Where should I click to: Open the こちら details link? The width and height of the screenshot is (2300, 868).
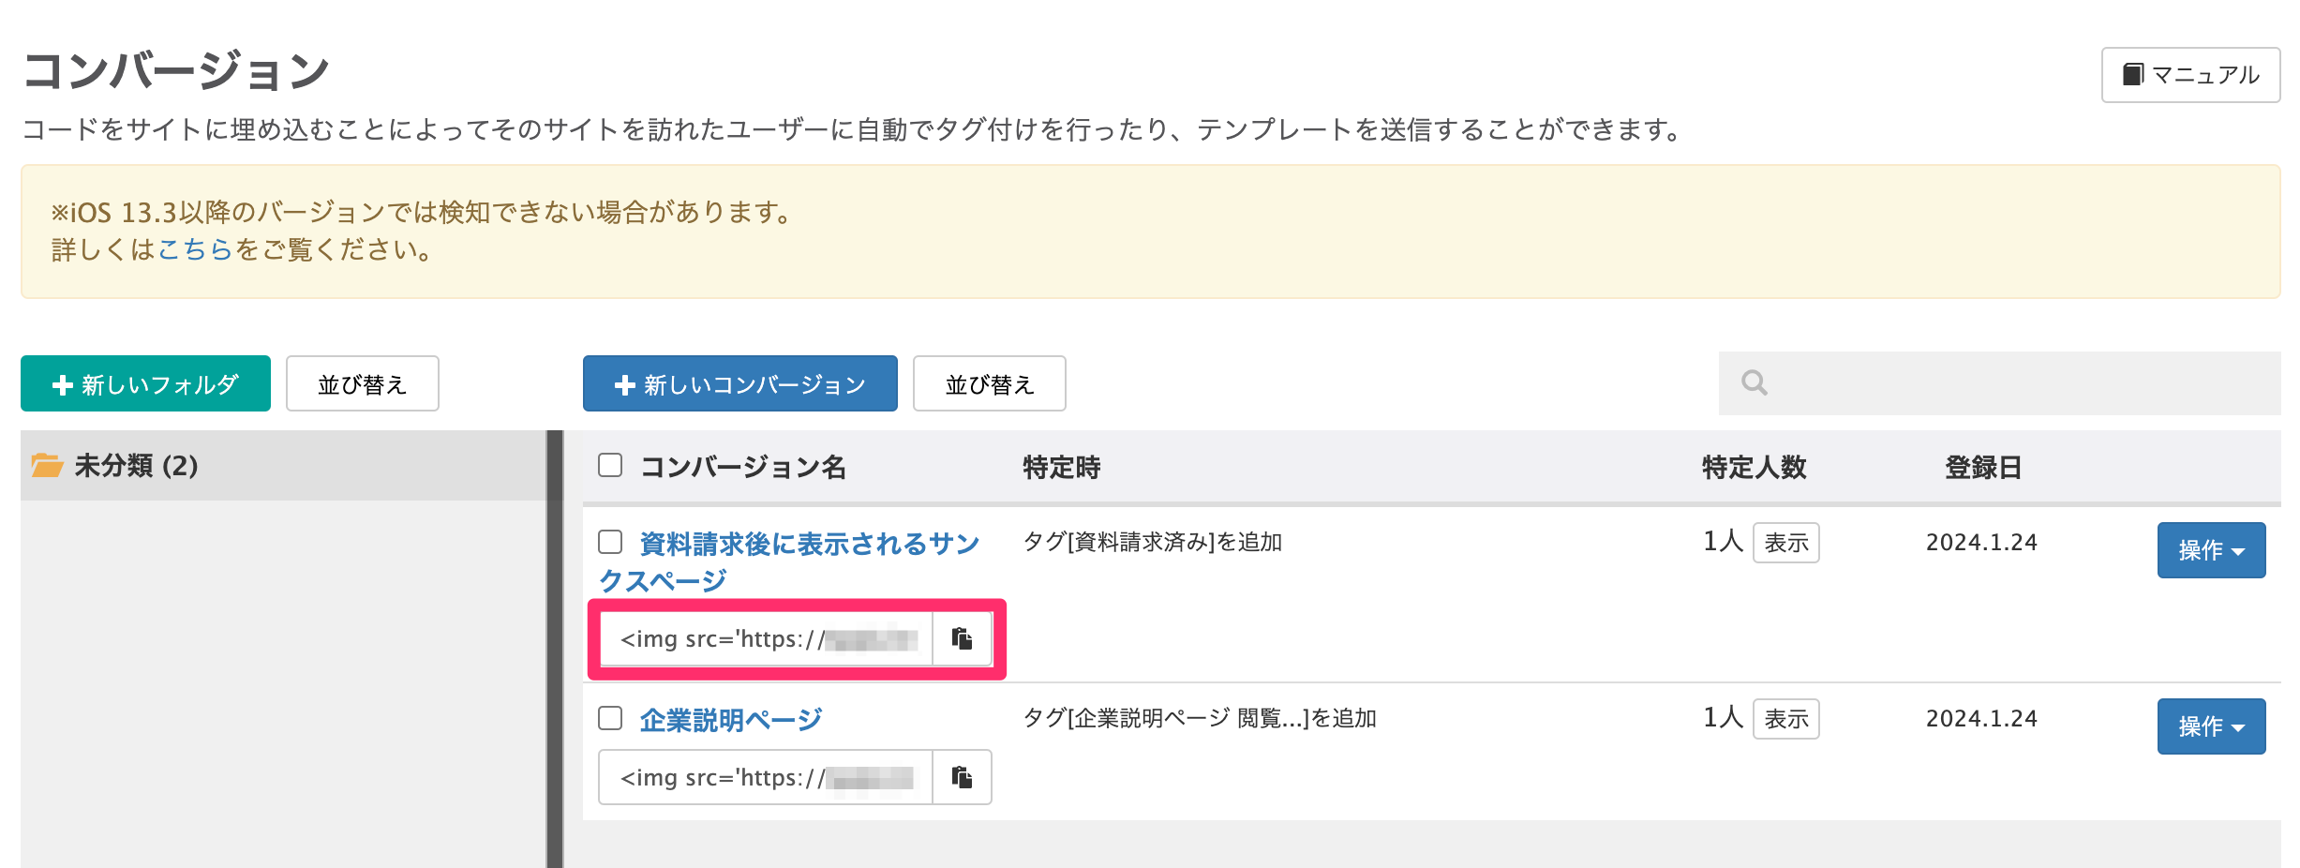click(195, 250)
